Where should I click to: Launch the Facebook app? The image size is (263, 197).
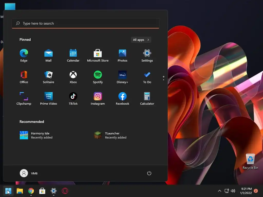123,99
